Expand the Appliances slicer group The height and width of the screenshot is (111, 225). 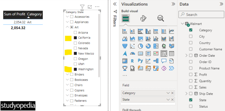click(67, 22)
